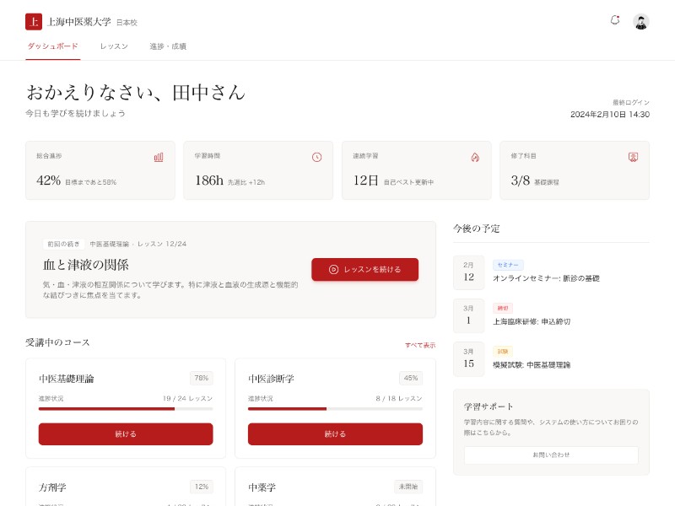Click the clock icon on 学習時間 card

(x=316, y=157)
